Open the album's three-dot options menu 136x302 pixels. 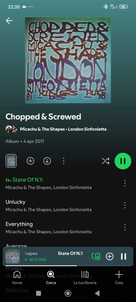[64, 161]
